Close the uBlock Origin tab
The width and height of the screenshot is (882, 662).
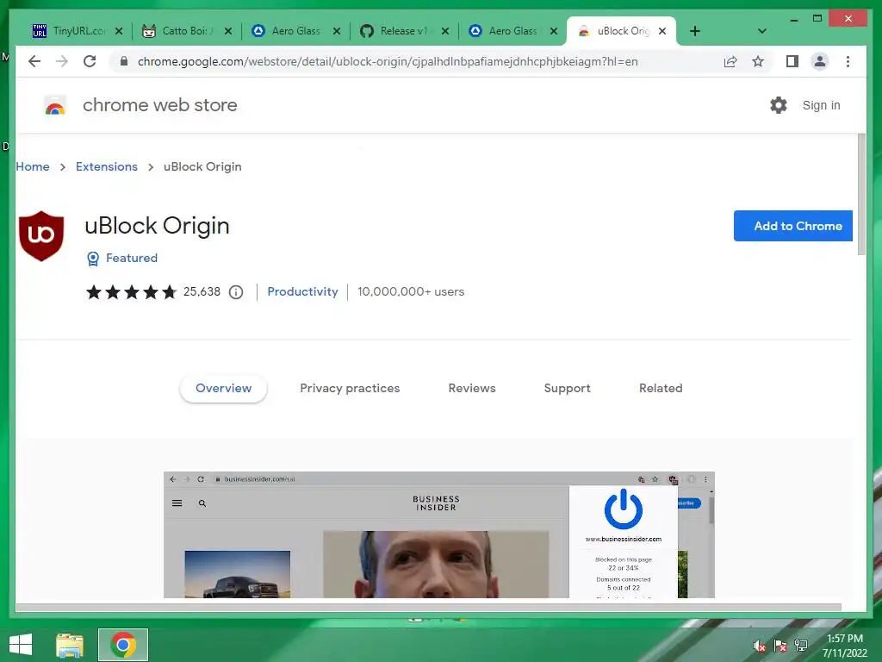(x=662, y=31)
